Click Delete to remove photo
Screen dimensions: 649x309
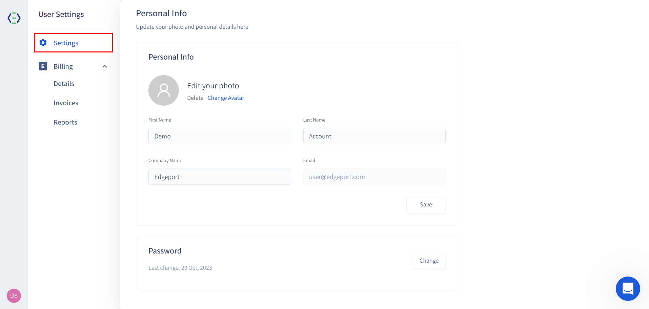[x=195, y=98]
